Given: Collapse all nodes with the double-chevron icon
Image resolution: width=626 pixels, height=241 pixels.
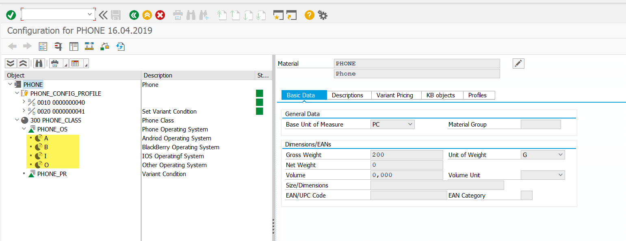Looking at the screenshot, I should click(x=23, y=63).
